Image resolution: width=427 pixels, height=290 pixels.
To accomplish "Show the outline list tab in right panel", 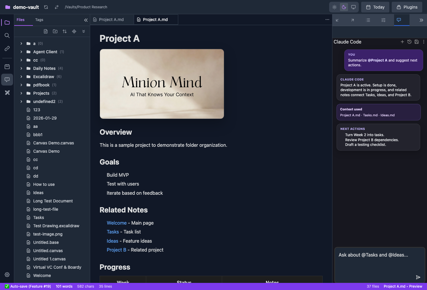I will 368,20.
